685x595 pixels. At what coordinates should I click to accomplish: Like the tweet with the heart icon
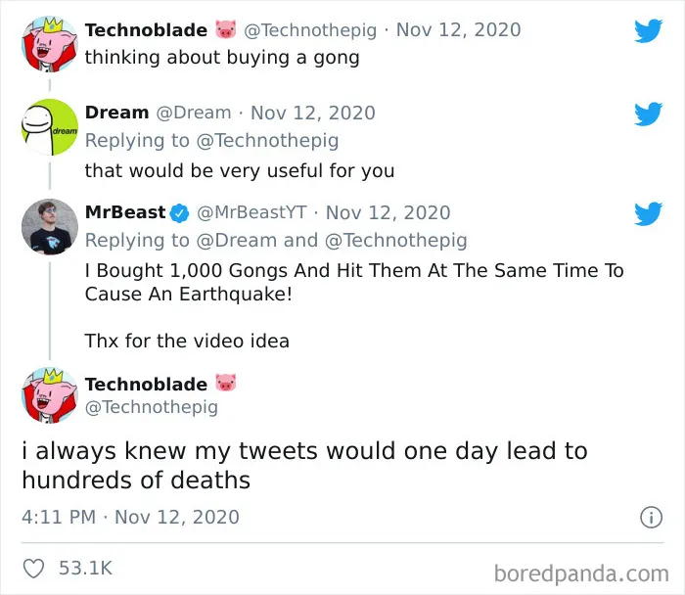coord(33,569)
